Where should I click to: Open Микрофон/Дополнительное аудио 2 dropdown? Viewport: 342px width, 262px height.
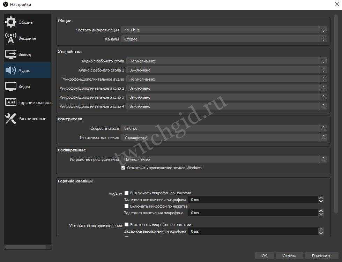tap(226, 88)
